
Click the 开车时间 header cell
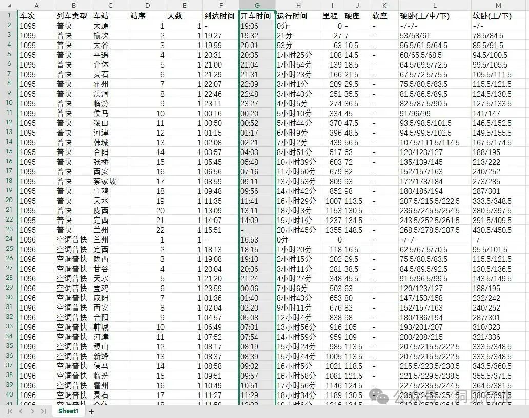(x=257, y=16)
